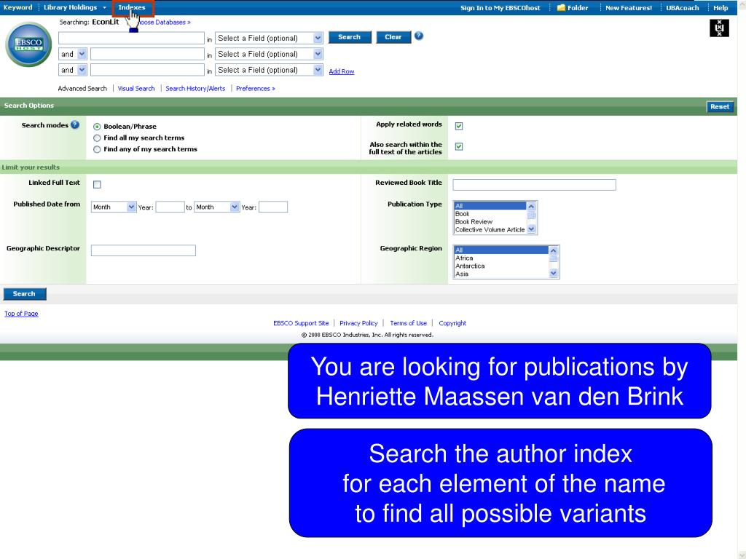Click the second search term input field
The image size is (746, 559).
(x=147, y=54)
